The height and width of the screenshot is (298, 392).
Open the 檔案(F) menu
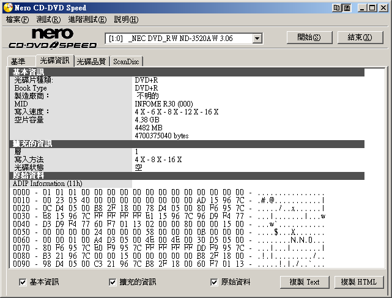pyautogui.click(x=18, y=20)
